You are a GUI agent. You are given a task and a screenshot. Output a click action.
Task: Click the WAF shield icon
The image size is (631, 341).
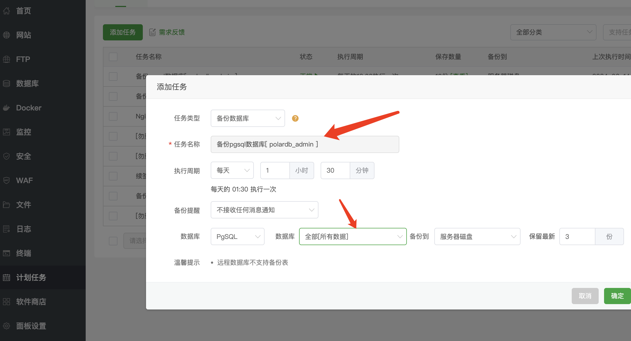coord(6,180)
